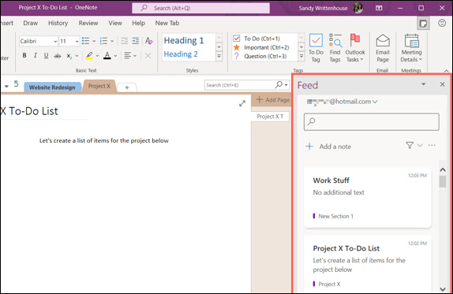Viewport: 453px width, 294px height.
Task: Open Meeting Details
Action: pyautogui.click(x=411, y=48)
